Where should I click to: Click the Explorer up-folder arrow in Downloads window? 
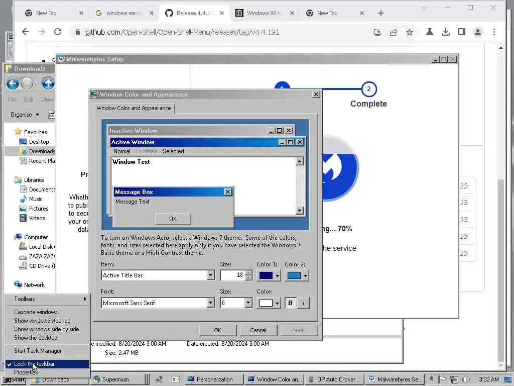click(48, 83)
